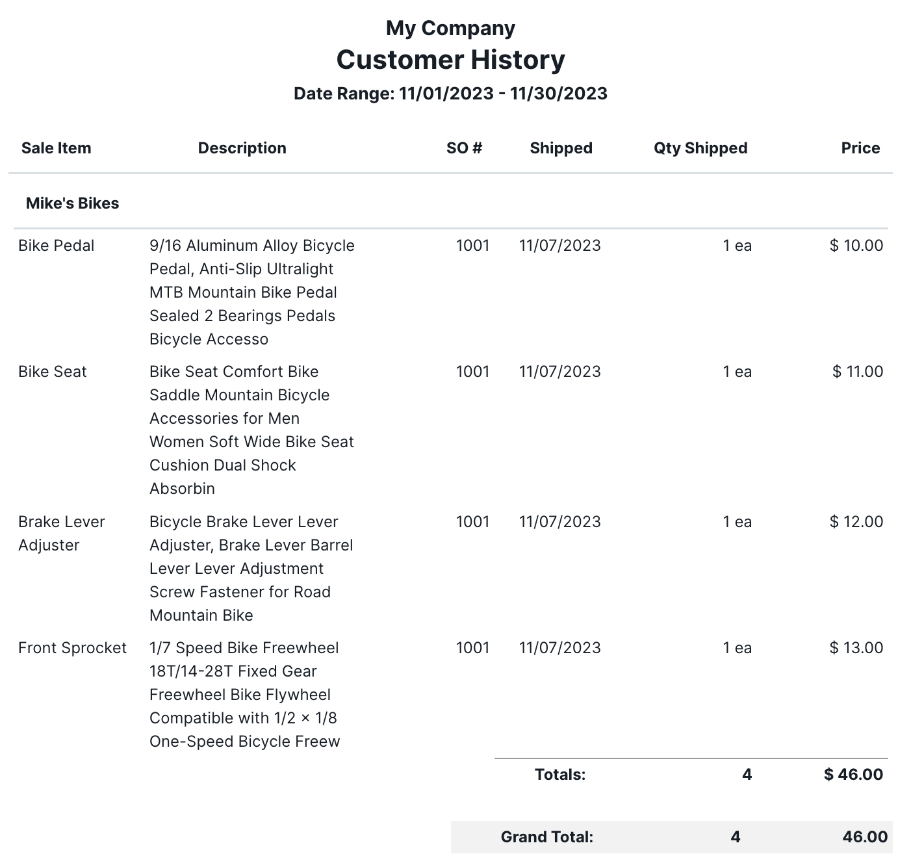Select the $ 13.00 price cell
911x867 pixels.
pyautogui.click(x=856, y=648)
